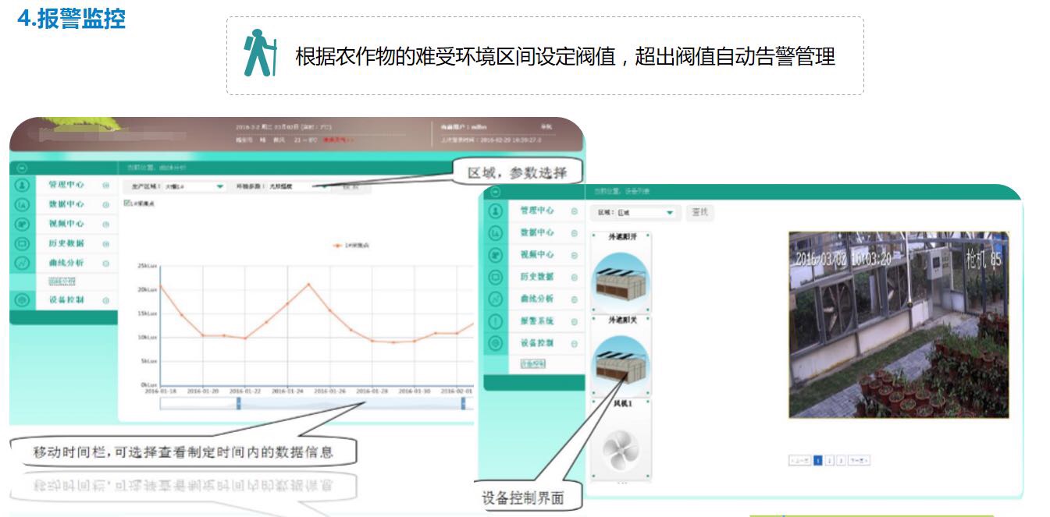Collapse 设备控制 arrow in device list window

click(575, 342)
